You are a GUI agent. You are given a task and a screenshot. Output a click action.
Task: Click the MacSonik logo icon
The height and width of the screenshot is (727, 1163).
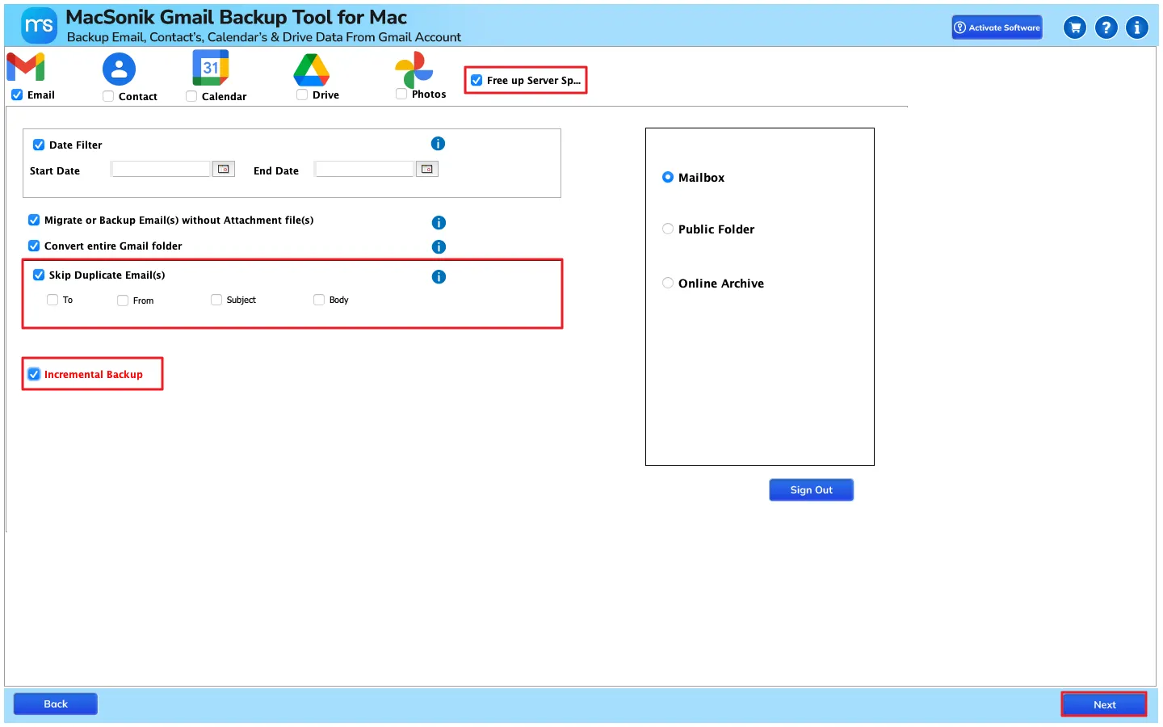[39, 25]
